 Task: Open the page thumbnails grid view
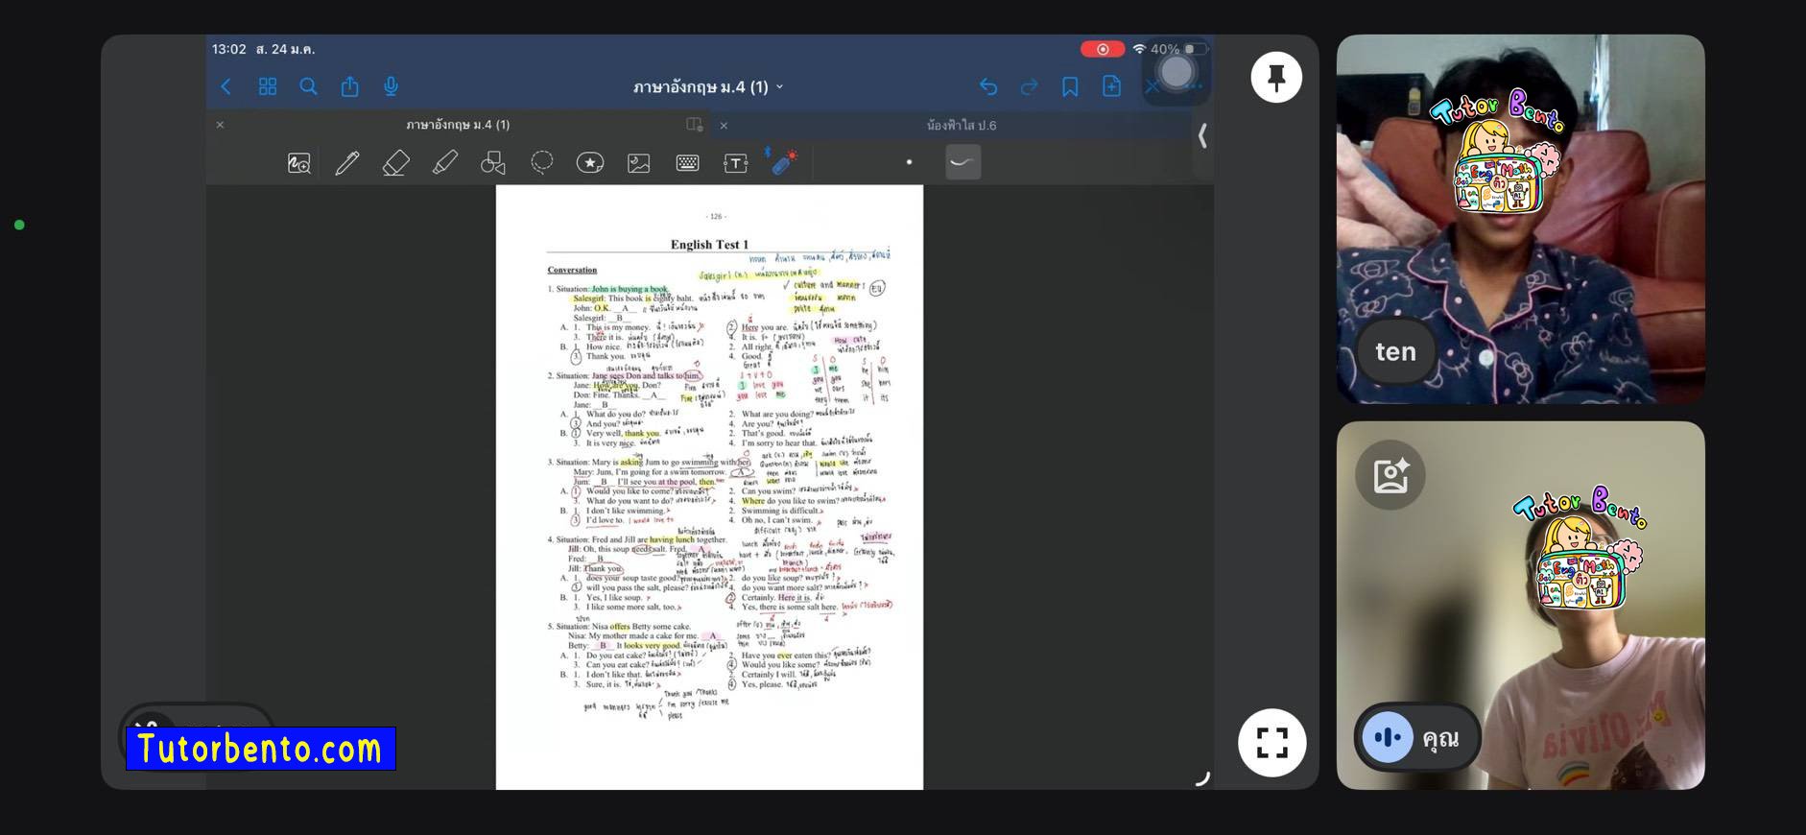click(268, 86)
